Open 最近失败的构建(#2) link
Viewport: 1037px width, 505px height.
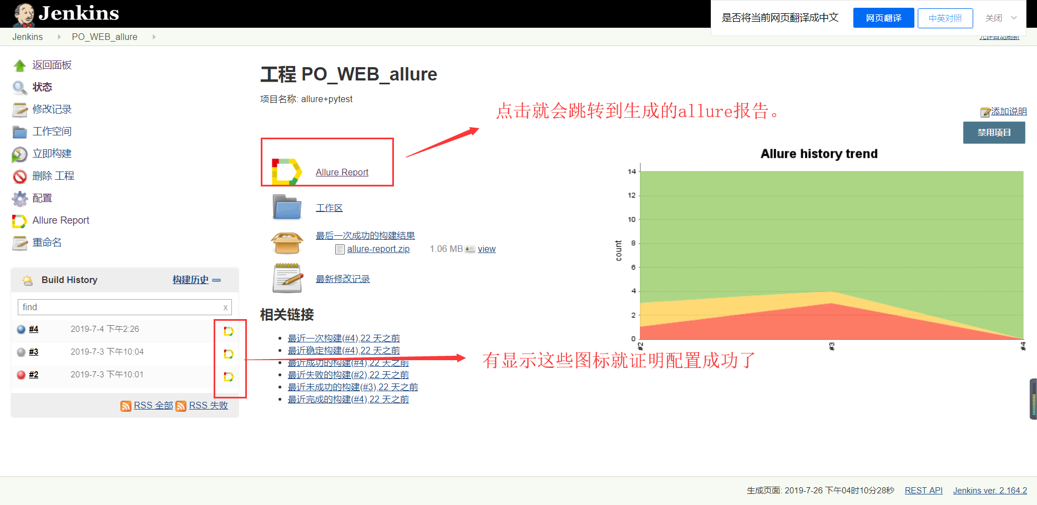pyautogui.click(x=348, y=375)
